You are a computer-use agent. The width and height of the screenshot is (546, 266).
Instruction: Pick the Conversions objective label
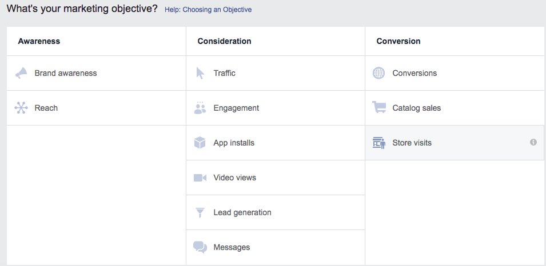coord(415,73)
